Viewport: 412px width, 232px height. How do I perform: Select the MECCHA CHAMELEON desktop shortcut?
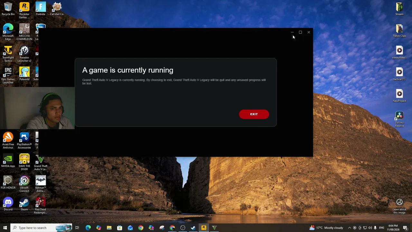click(x=24, y=32)
